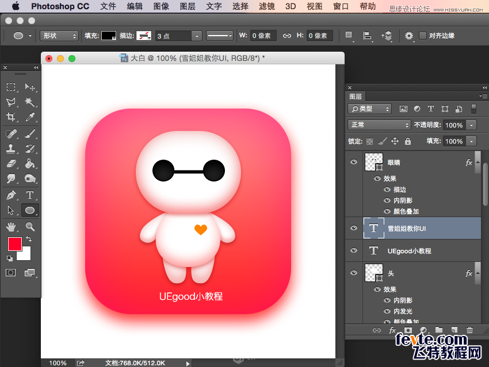Select the Crop tool
The image size is (489, 367).
(11, 117)
